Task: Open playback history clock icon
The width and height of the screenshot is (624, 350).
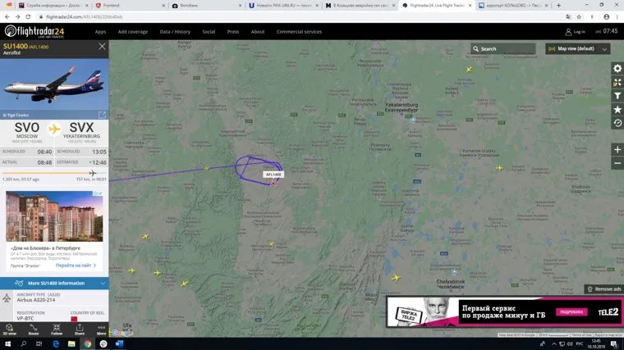Action: click(x=617, y=123)
